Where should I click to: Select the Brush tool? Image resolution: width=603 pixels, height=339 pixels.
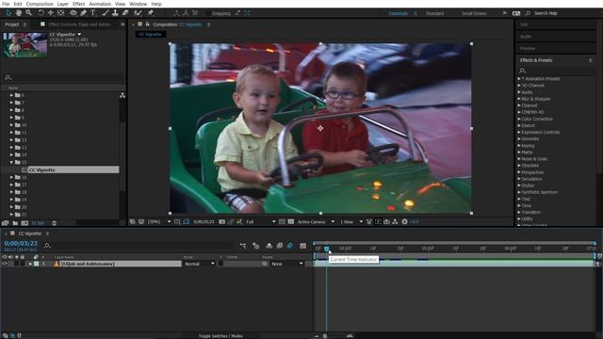(x=106, y=13)
